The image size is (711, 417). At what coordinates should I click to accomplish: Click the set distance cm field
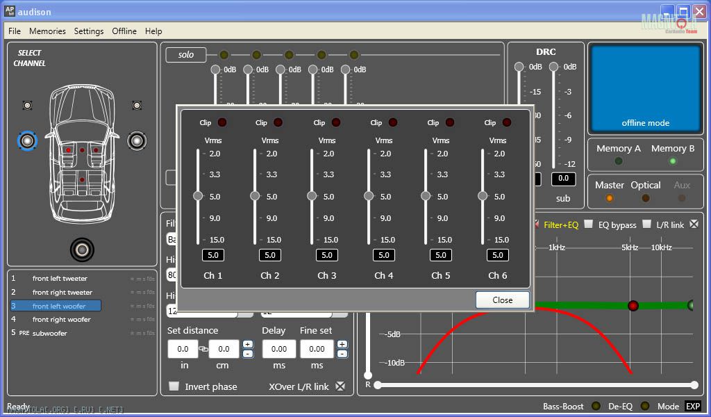tap(224, 349)
